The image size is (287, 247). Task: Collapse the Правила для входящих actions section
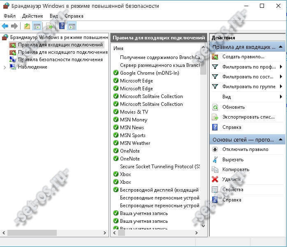280,47
